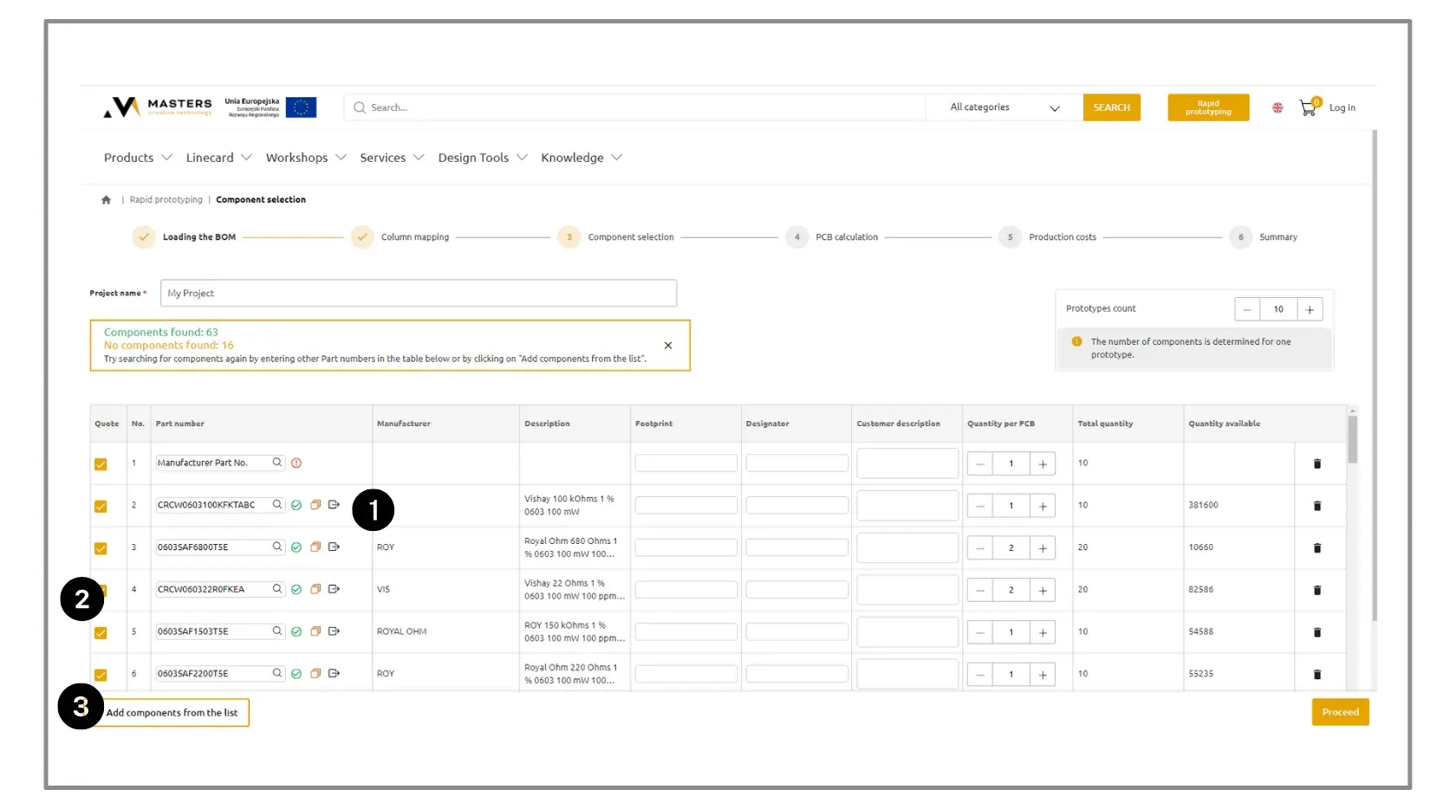
Task: Open the language selector flag icon
Action: [x=1277, y=108]
